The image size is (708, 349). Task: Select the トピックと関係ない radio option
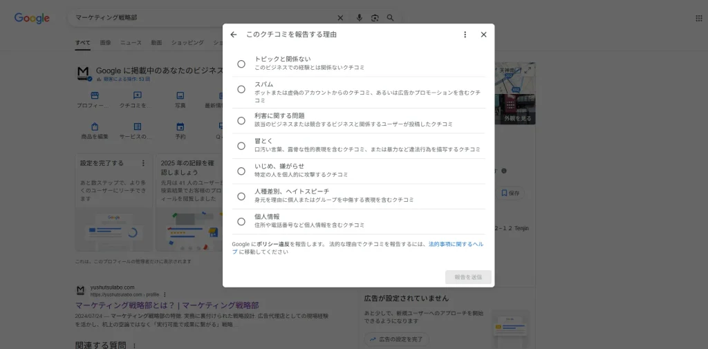pos(241,64)
